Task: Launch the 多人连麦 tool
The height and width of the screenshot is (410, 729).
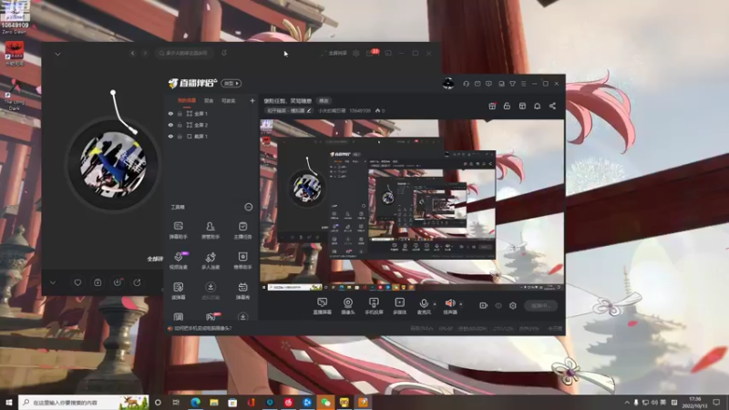Action: (210, 261)
